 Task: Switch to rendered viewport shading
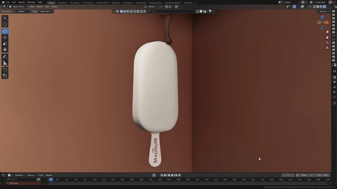coord(324,7)
